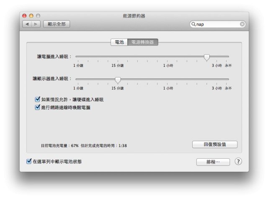Click the magnifying glass search icon

pyautogui.click(x=193, y=24)
